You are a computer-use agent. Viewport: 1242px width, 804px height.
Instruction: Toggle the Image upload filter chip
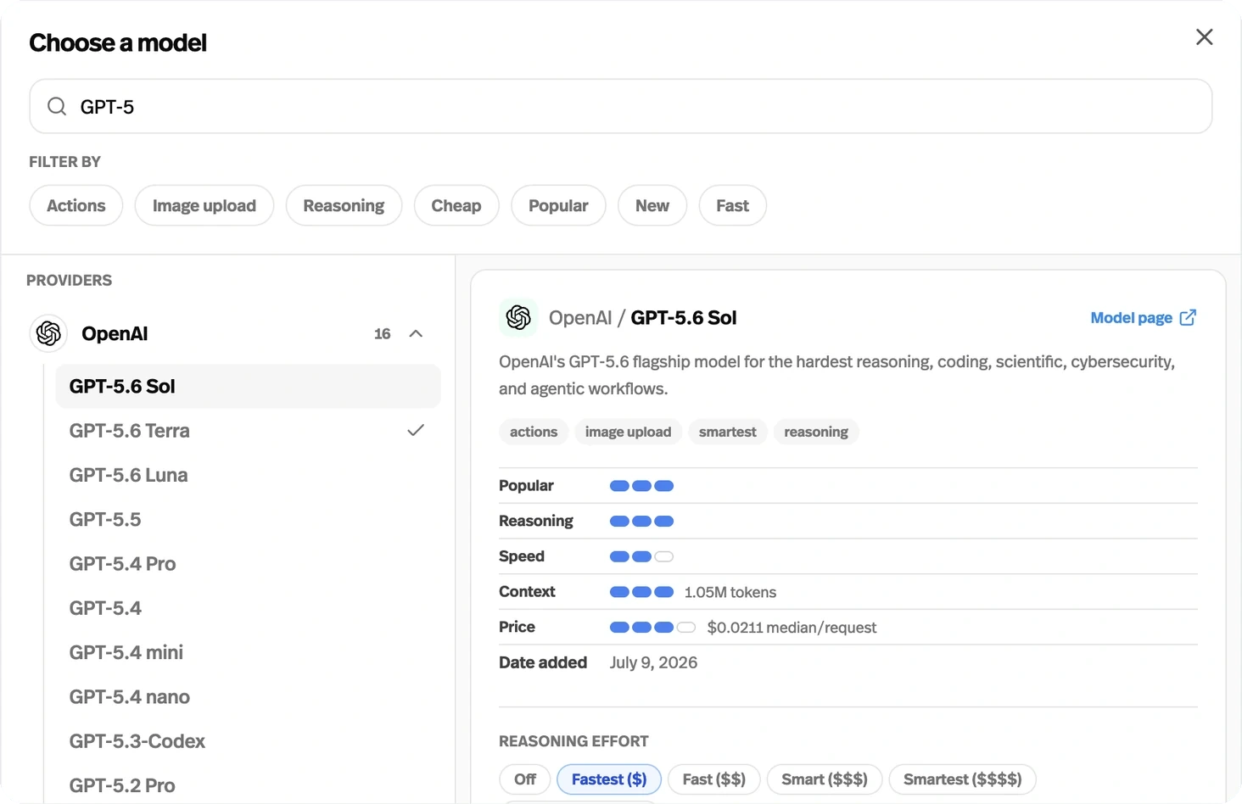click(x=204, y=205)
